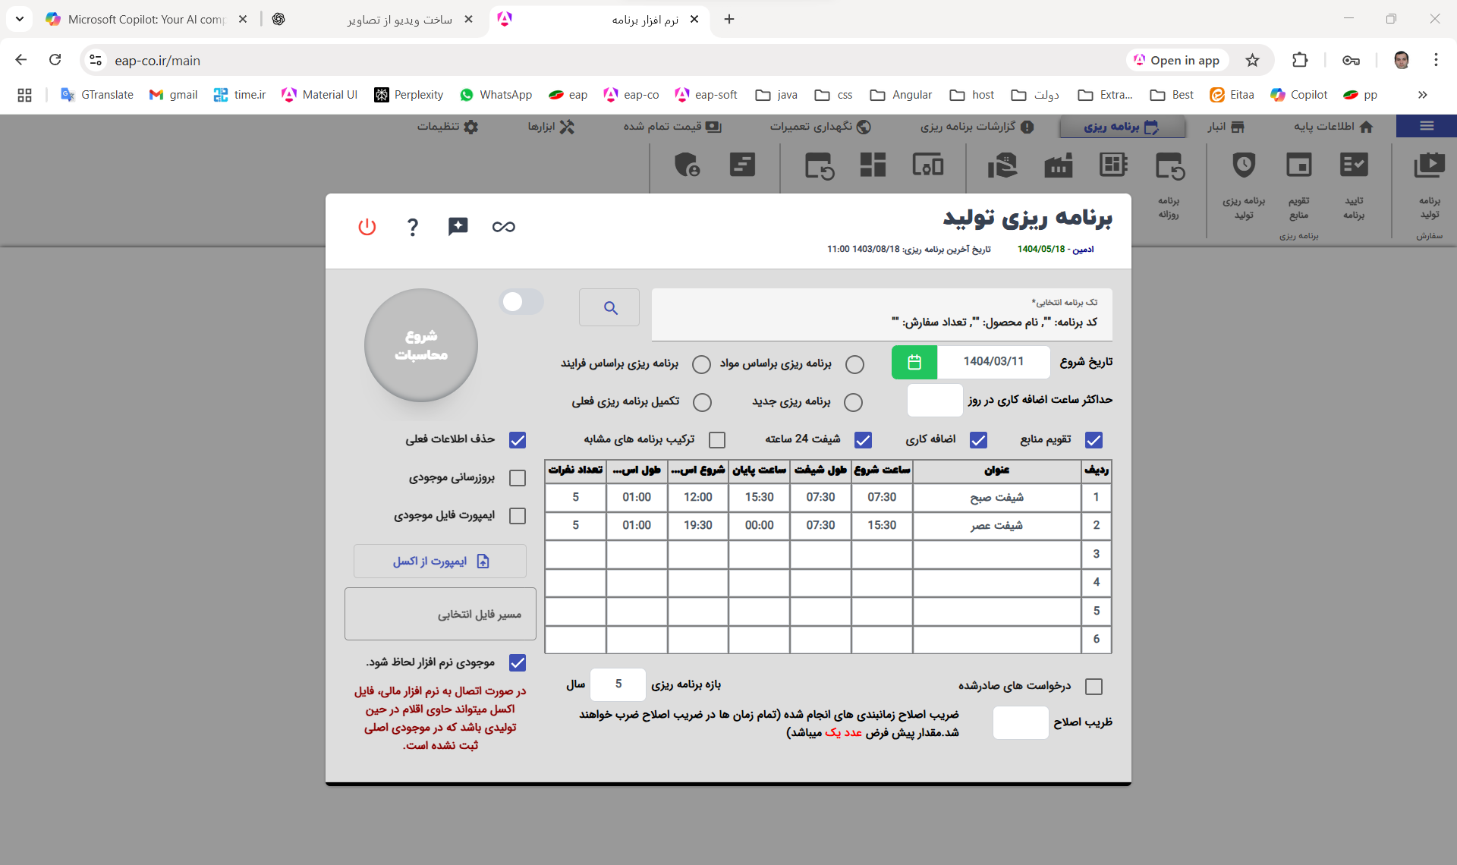
Task: Open the تنظیمات menu
Action: (x=448, y=127)
